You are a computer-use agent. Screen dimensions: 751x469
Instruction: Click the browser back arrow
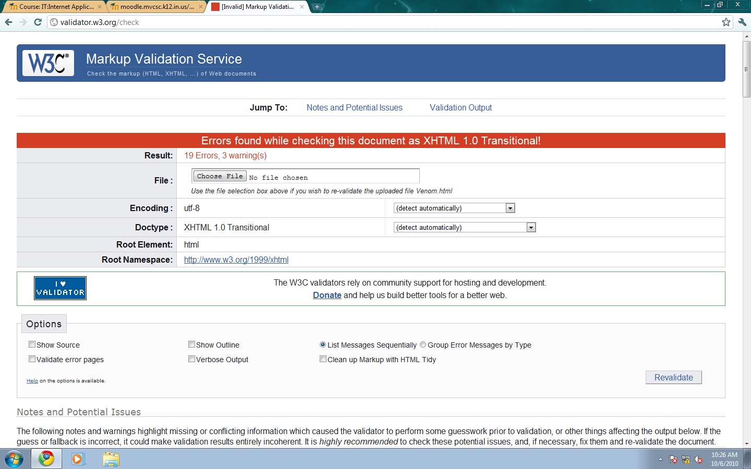point(8,22)
